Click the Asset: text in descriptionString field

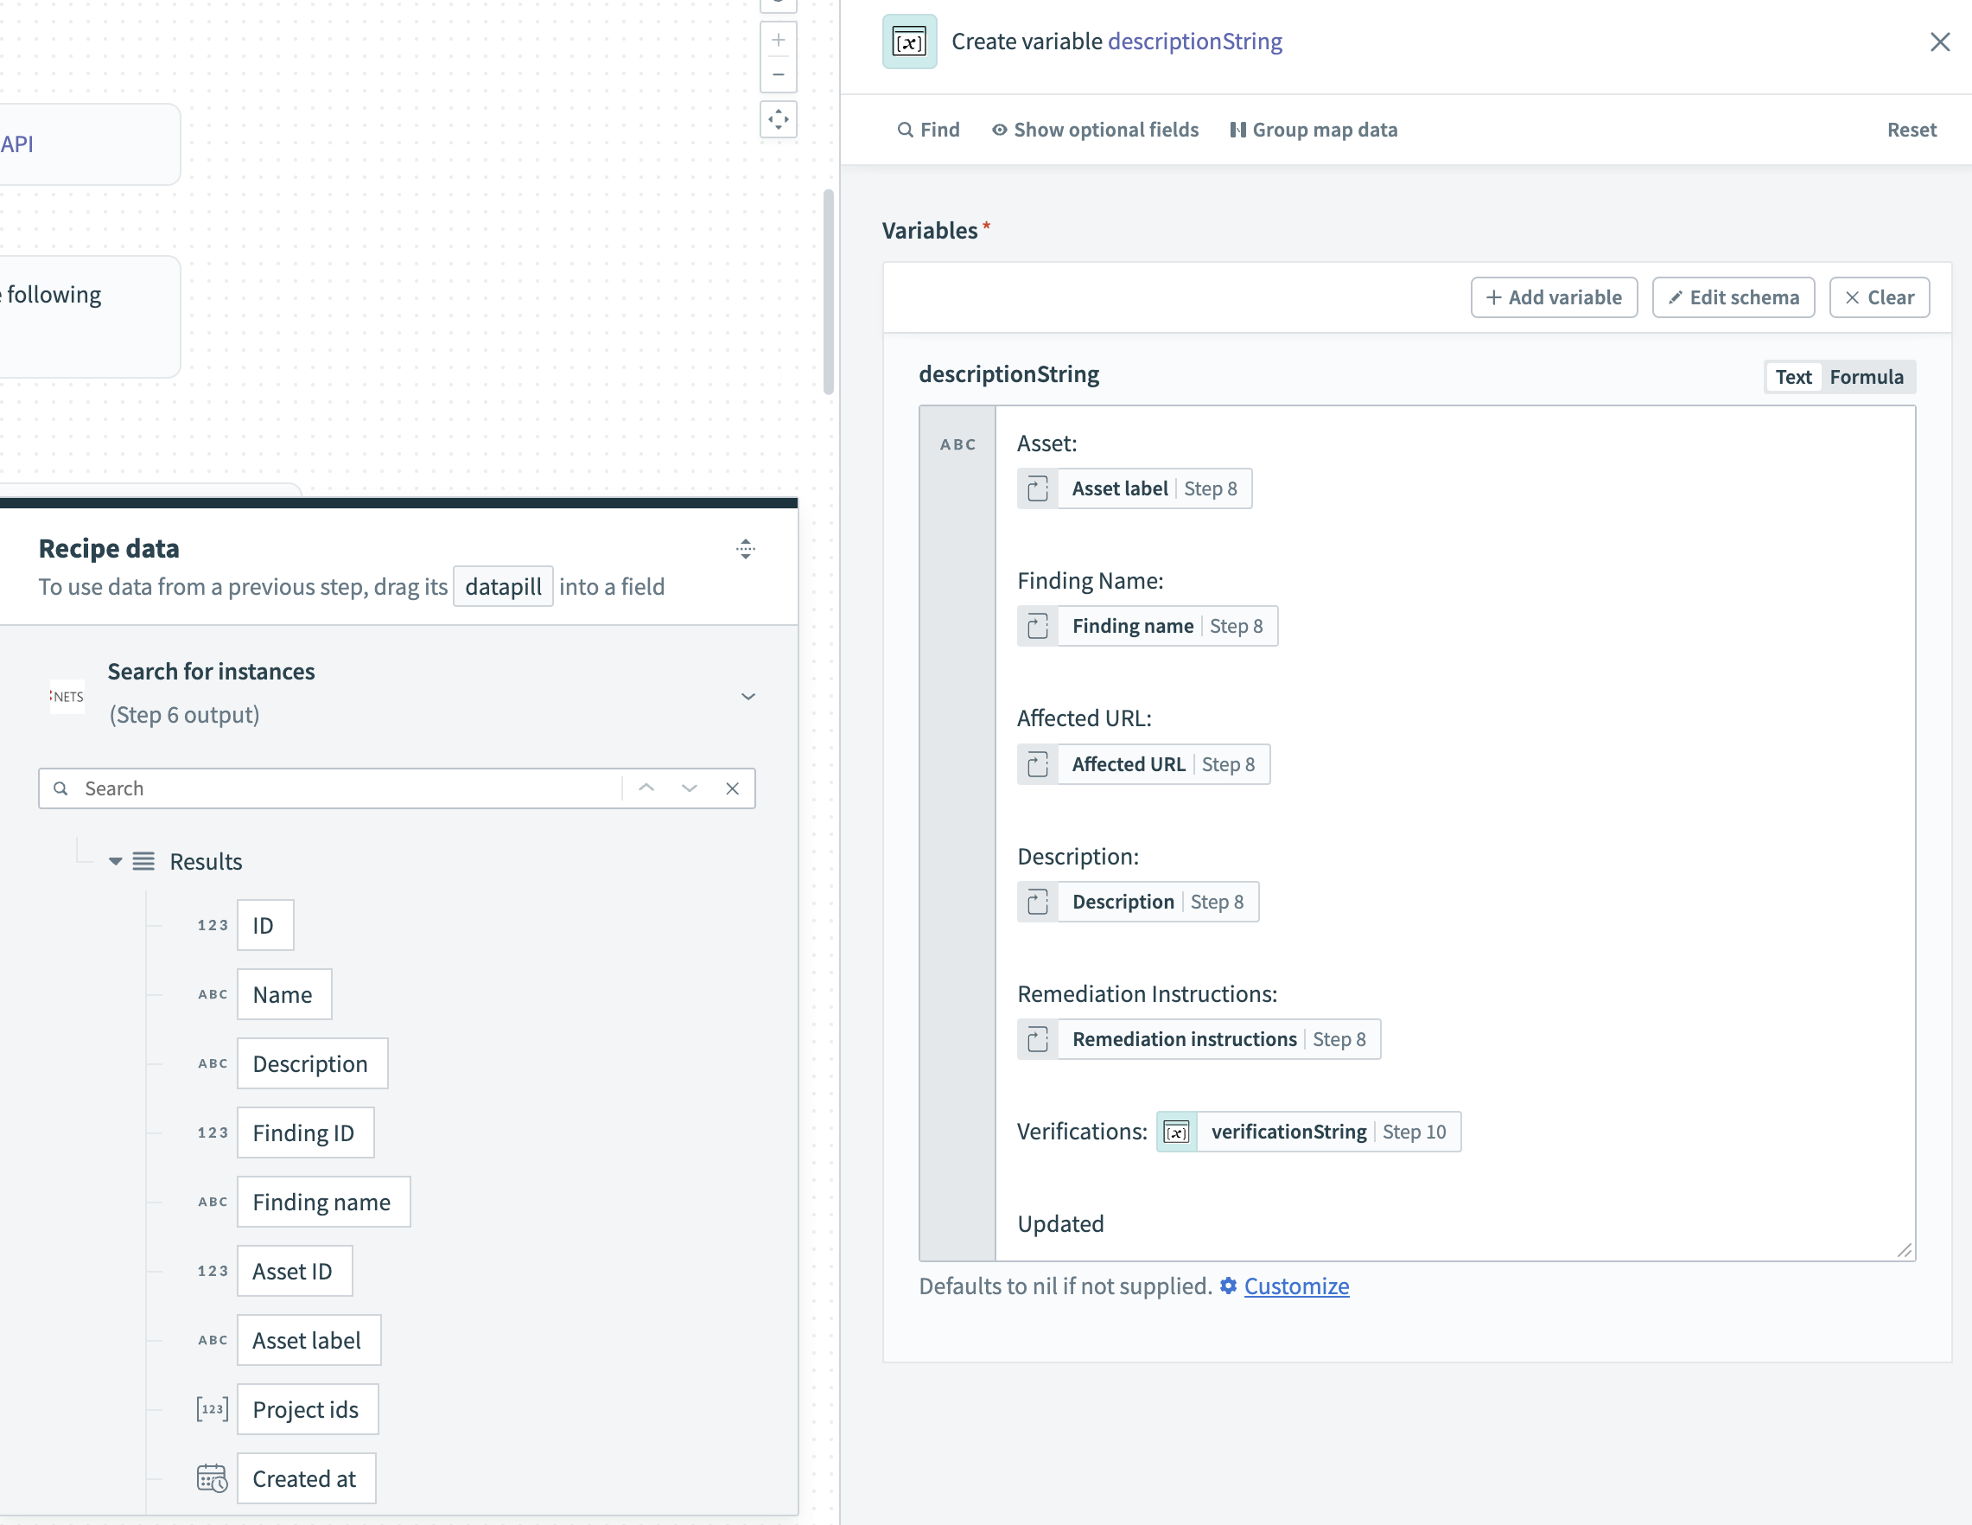click(1046, 443)
